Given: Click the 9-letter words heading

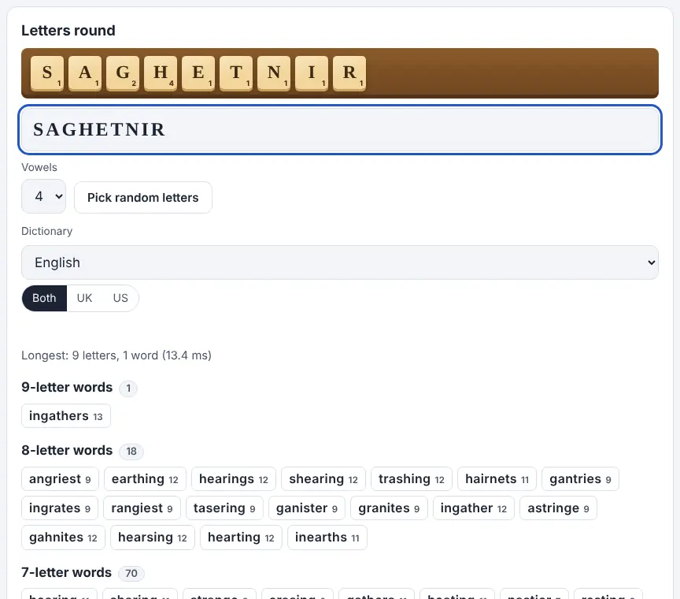Looking at the screenshot, I should [x=67, y=387].
